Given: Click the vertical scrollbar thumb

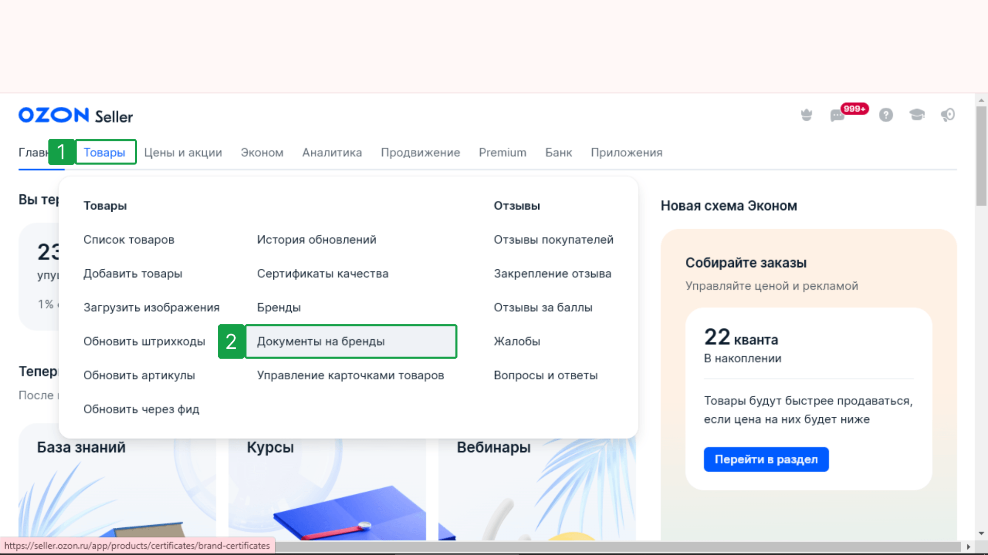Looking at the screenshot, I should (x=981, y=156).
